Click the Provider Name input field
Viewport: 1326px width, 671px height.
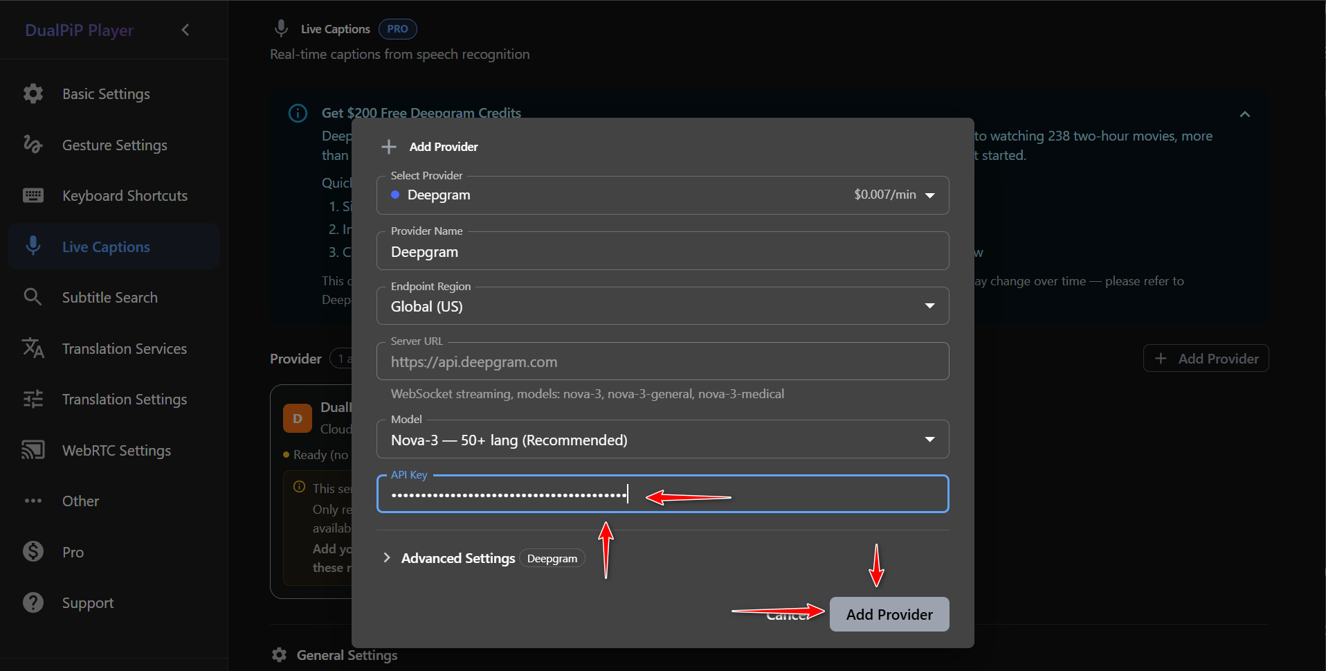662,251
